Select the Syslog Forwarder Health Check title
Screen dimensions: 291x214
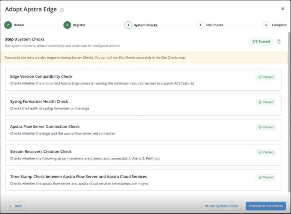pos(39,102)
